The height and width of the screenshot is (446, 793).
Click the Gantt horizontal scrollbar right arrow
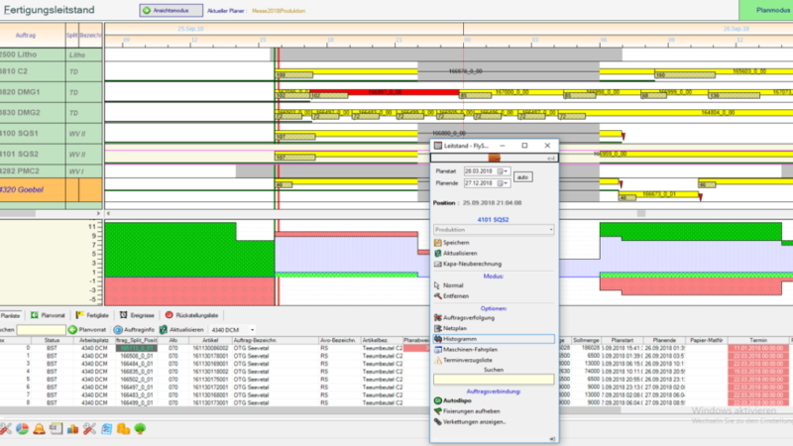tap(98, 213)
